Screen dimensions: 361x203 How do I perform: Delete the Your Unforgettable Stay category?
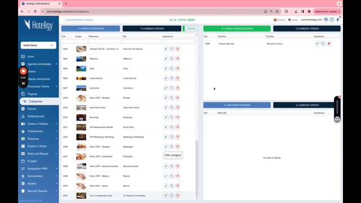[x=178, y=196]
